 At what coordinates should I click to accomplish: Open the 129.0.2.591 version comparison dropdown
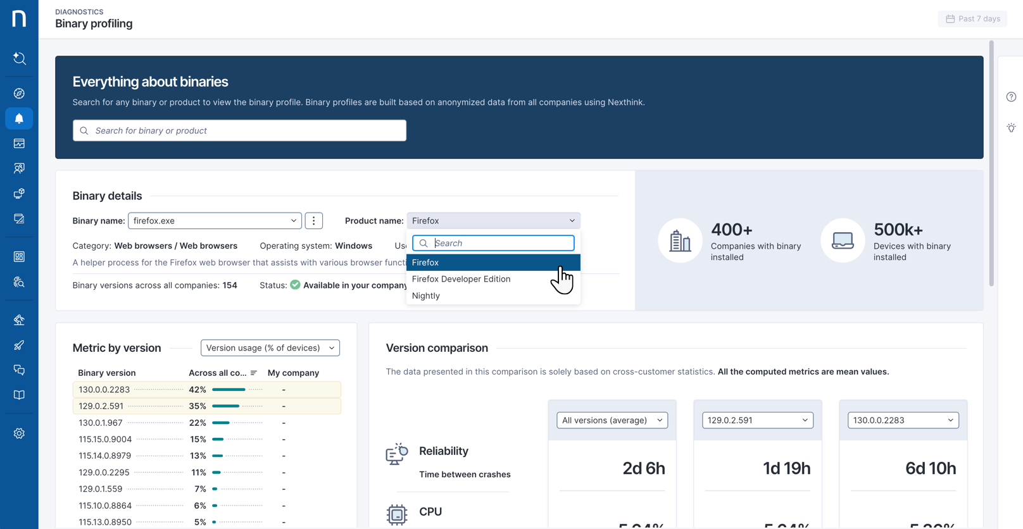(757, 420)
